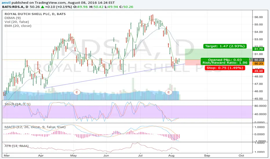Click the 80.0000 Stoch axis label
Image resolution: width=270 pixels, height=159 pixels.
[260, 106]
